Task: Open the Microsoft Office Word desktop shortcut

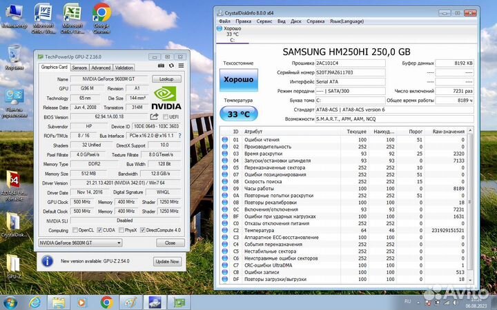Action: pyautogui.click(x=43, y=19)
